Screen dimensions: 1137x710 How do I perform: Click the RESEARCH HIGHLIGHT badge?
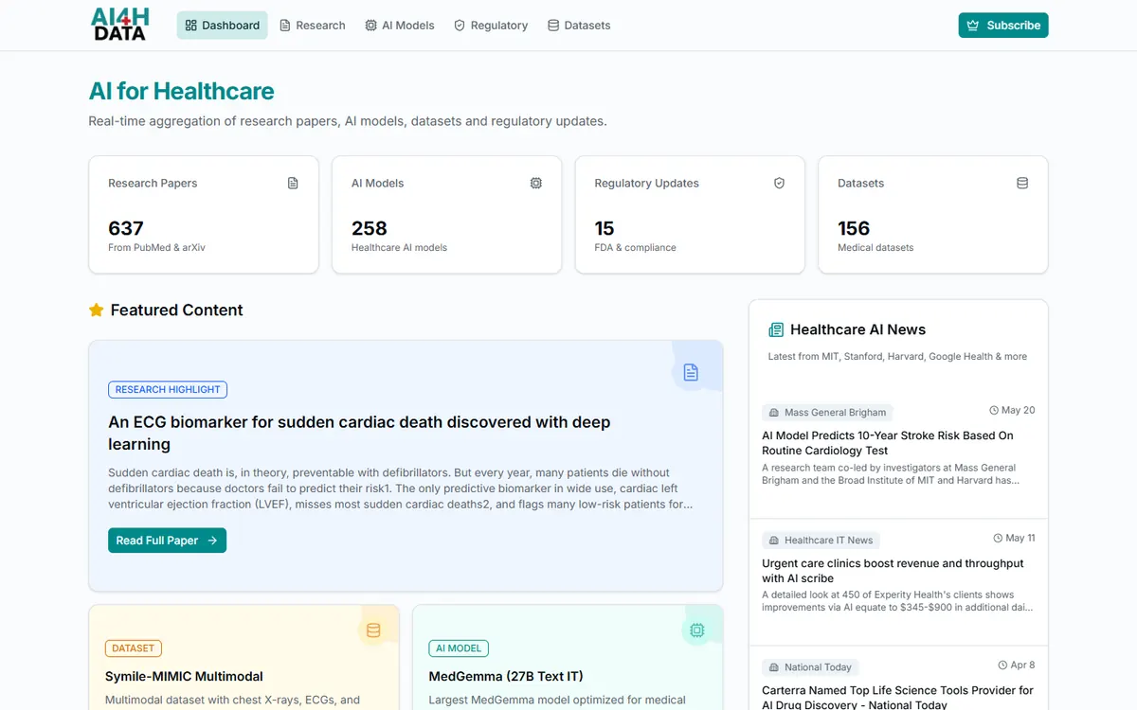168,389
